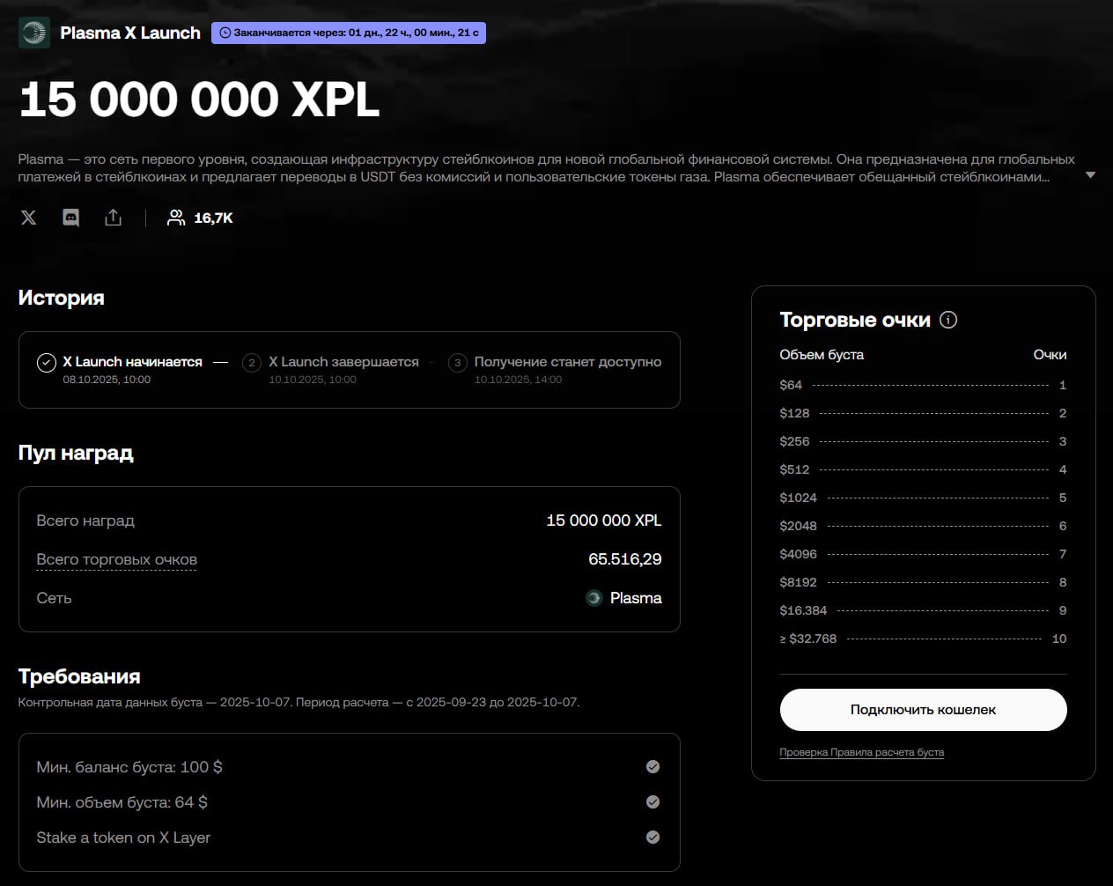This screenshot has width=1113, height=886.
Task: Expand the Plasma description text arrow
Action: [1090, 175]
